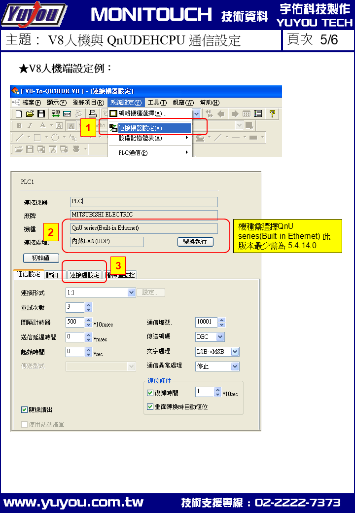Click the list view icon beside help
Image resolution: width=355 pixels, height=513 pixels.
pyautogui.click(x=258, y=113)
